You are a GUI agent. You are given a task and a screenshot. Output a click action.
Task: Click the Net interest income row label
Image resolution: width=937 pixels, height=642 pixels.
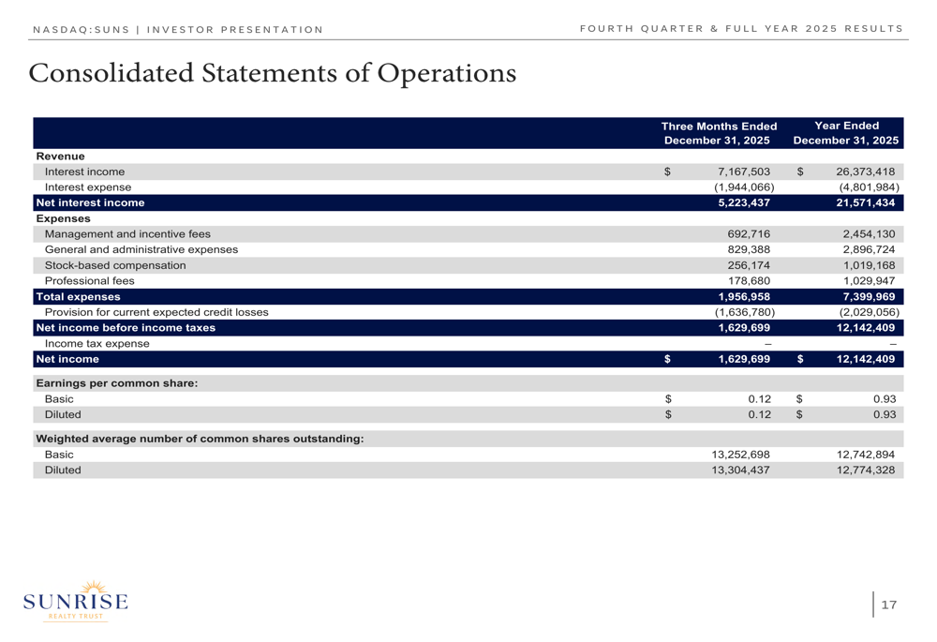[x=90, y=202]
